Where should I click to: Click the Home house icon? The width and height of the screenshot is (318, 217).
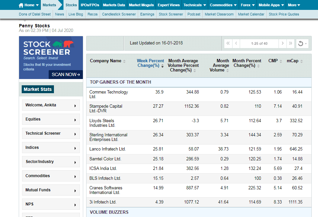pos(21,5)
